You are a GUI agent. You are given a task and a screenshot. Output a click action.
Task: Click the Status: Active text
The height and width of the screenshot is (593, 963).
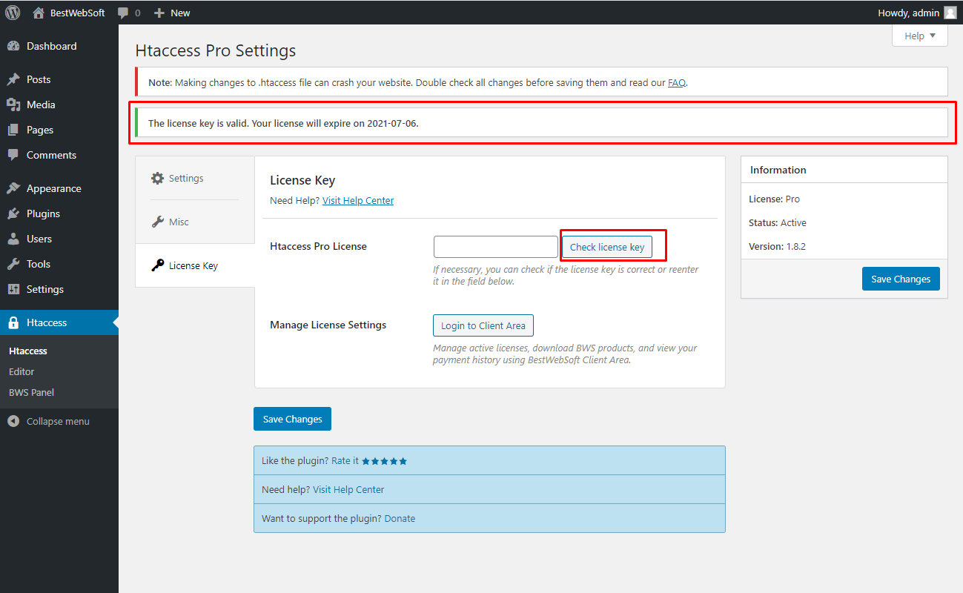[x=778, y=222]
